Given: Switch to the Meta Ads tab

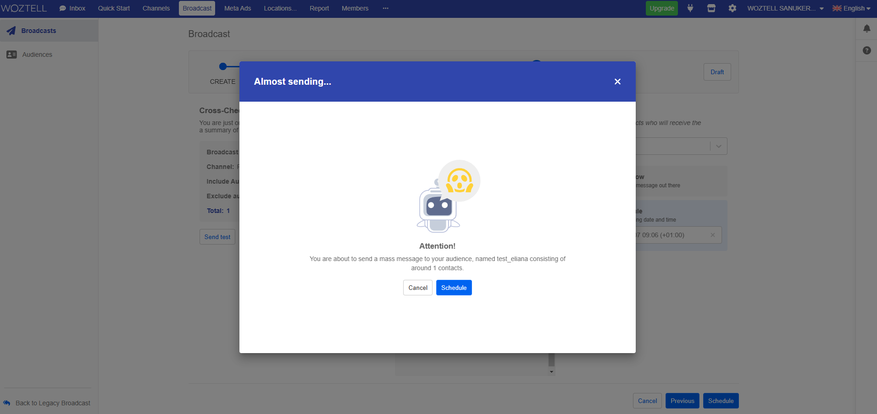Looking at the screenshot, I should 238,8.
